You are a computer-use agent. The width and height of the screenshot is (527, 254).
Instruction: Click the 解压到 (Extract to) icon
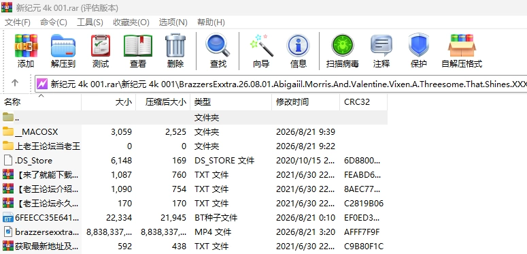[x=63, y=50]
